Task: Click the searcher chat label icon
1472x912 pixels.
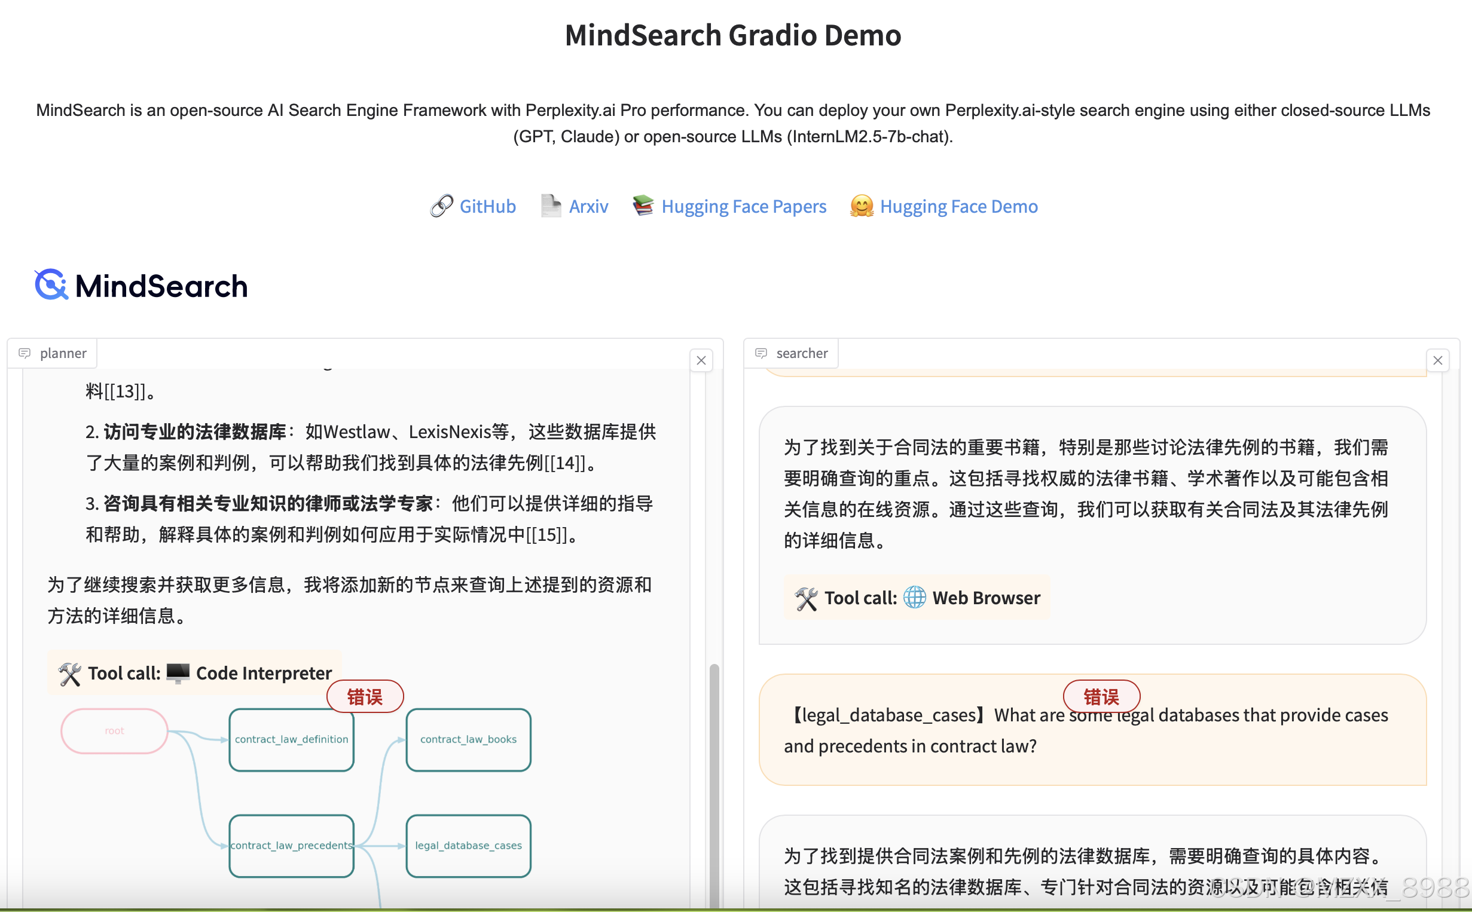Action: click(761, 353)
